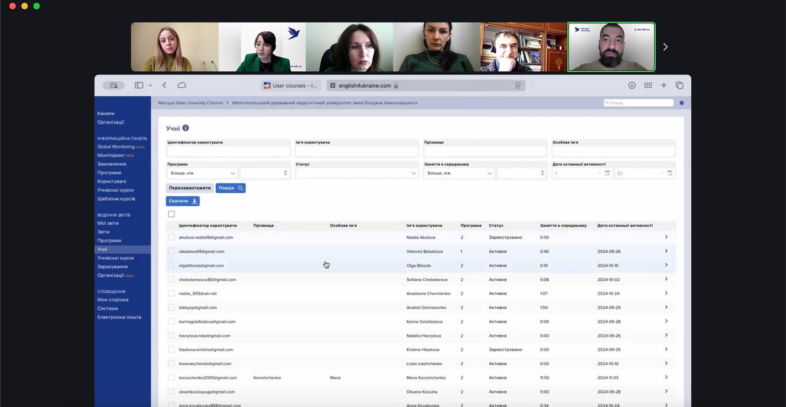
Task: Open calendar icon for start date field
Action: 607,173
